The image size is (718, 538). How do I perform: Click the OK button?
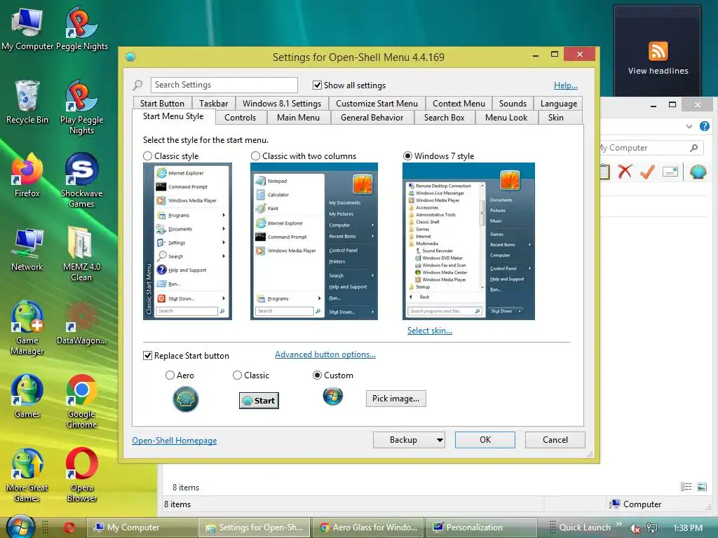[x=485, y=440]
